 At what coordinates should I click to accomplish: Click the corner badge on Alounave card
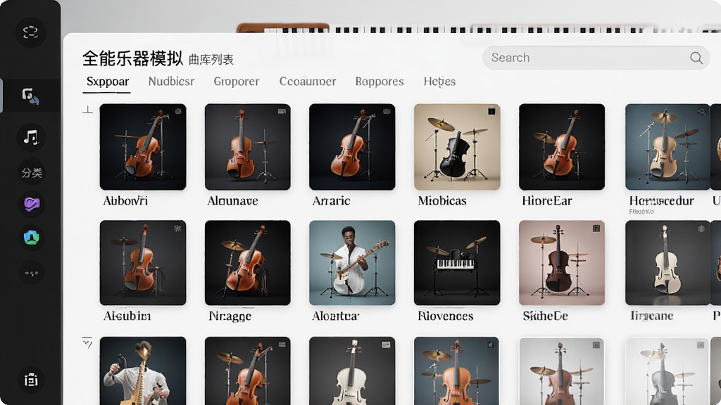click(x=282, y=111)
